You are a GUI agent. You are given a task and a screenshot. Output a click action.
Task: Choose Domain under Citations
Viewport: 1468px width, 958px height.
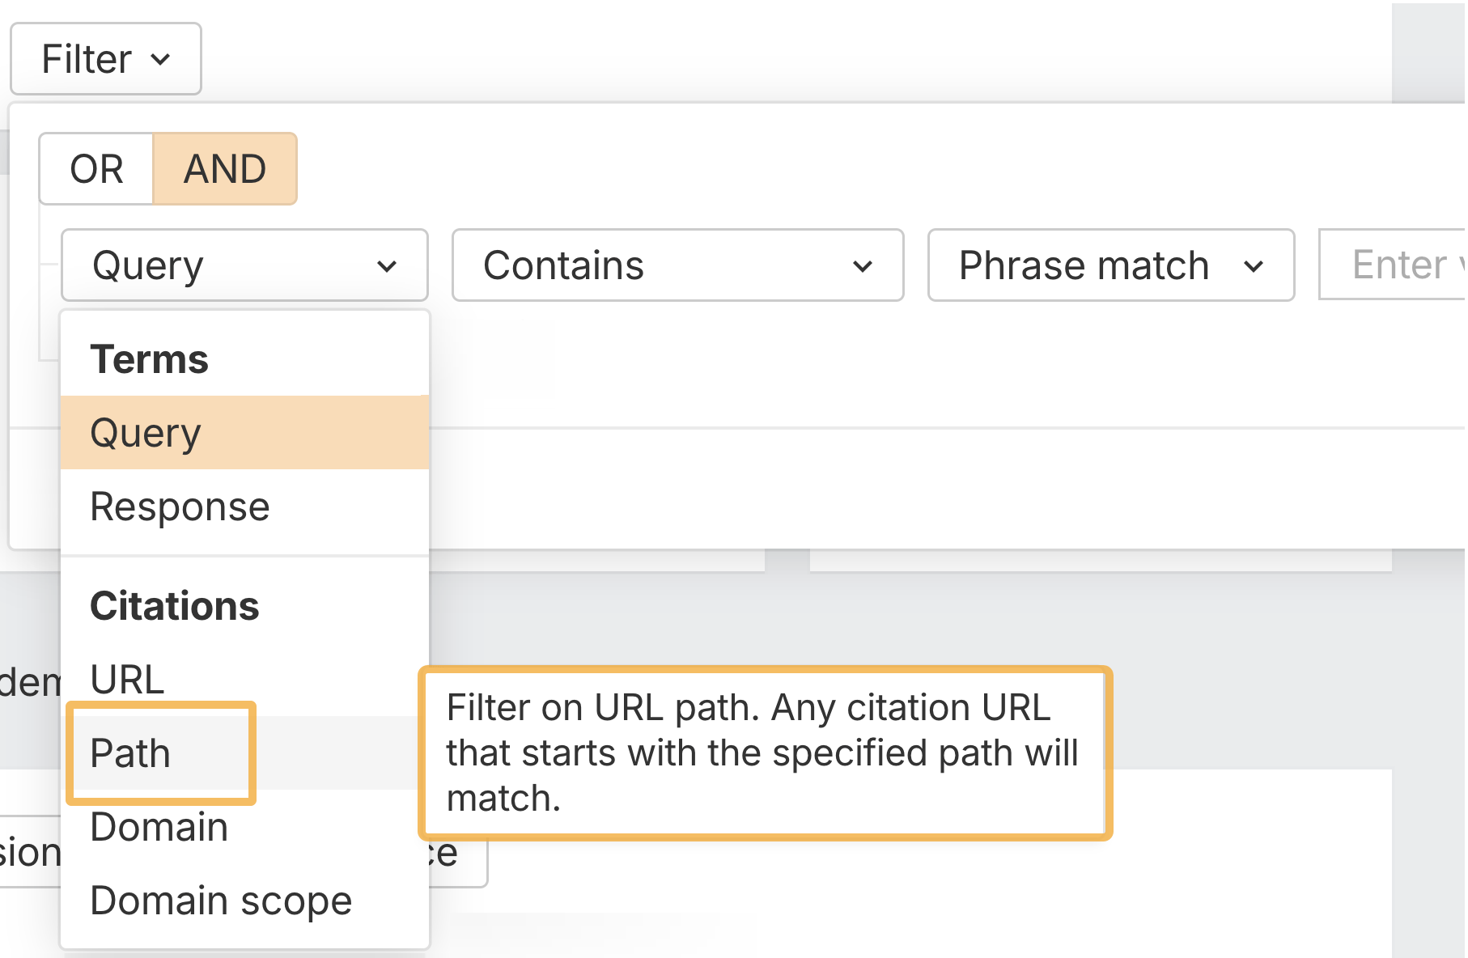pyautogui.click(x=159, y=827)
